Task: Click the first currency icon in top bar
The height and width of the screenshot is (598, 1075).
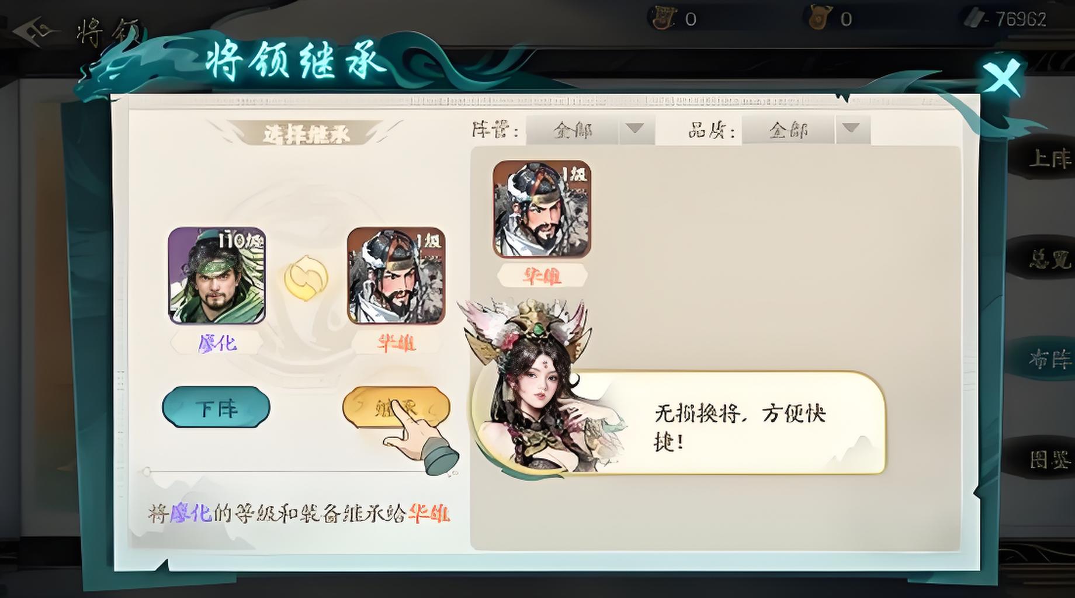Action: 663,19
